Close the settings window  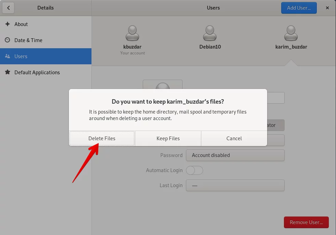[x=327, y=8]
